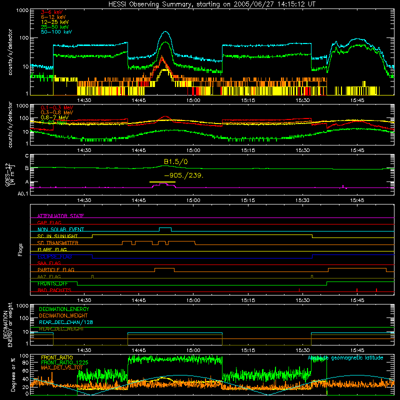Click the orange 0.3-0.8 MeV legend label
This screenshot has width=400, height=400.
(57, 112)
